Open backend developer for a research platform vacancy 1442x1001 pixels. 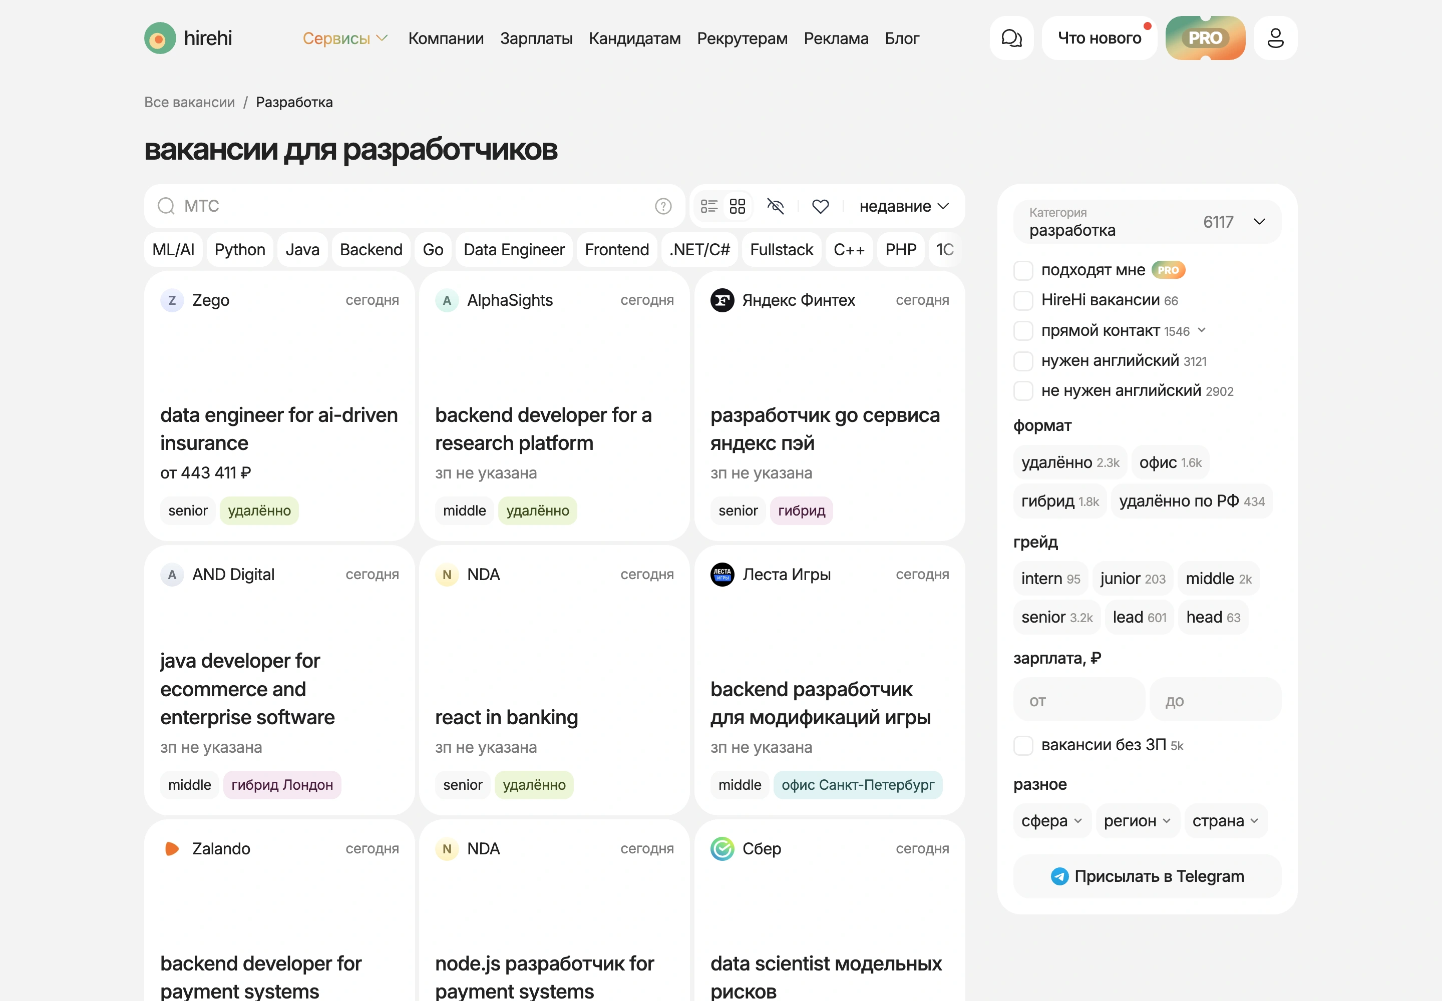tap(543, 429)
